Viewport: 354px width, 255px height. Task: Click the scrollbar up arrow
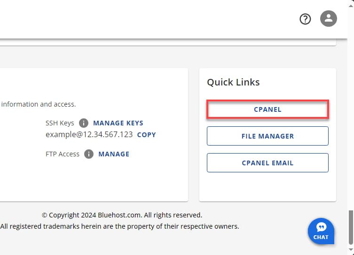coord(350,4)
